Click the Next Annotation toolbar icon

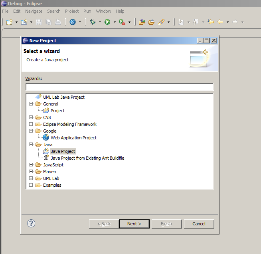181,22
